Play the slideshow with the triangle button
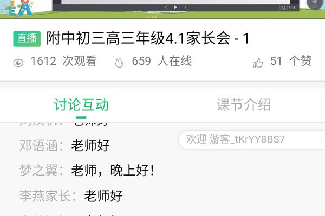This screenshot has width=325, height=216. pyautogui.click(x=175, y=7)
